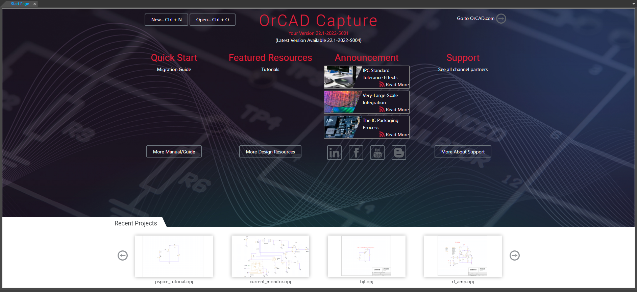Select the Start Page tab

click(20, 4)
